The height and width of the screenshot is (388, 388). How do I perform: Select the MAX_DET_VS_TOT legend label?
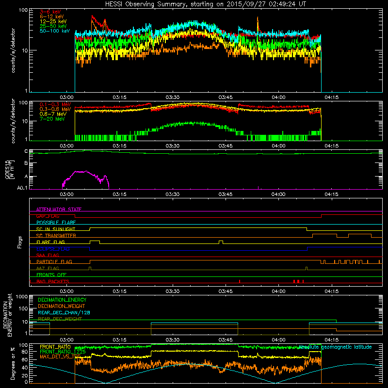[60, 356]
